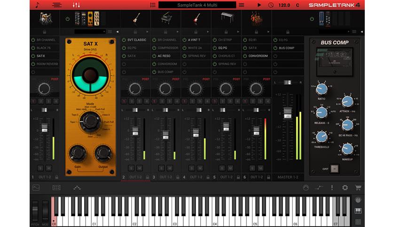Click the metronome clock icon
Image resolution: width=393 pixels, height=227 pixels.
pyautogui.click(x=271, y=5)
